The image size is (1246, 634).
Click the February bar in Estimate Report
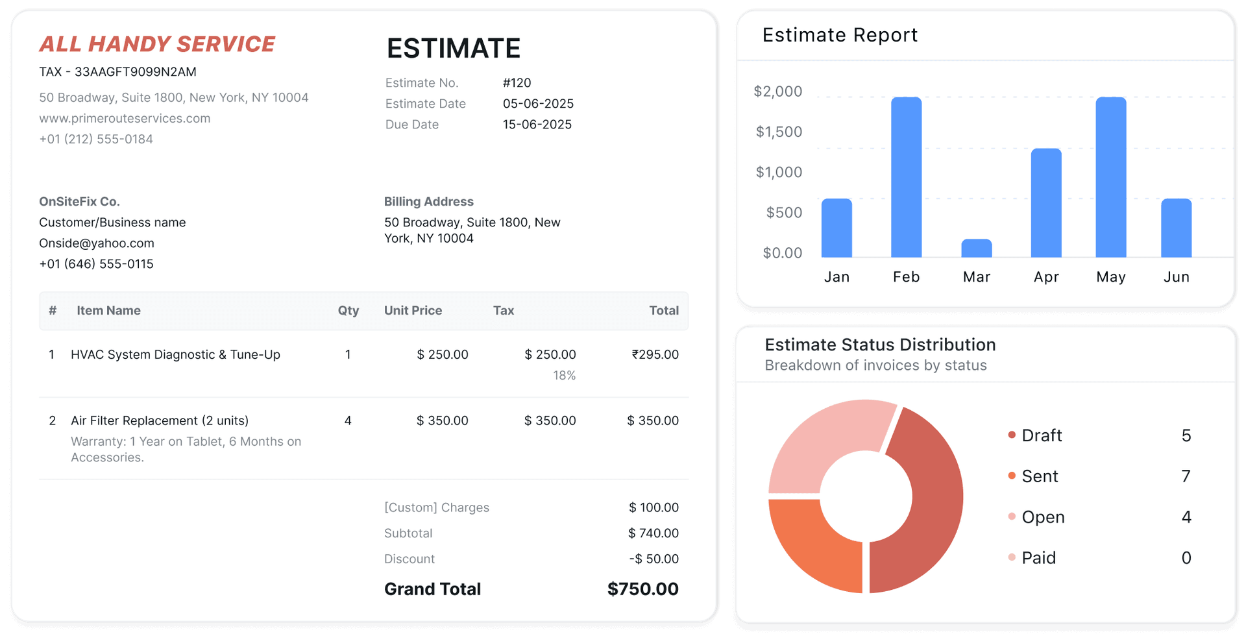click(906, 177)
